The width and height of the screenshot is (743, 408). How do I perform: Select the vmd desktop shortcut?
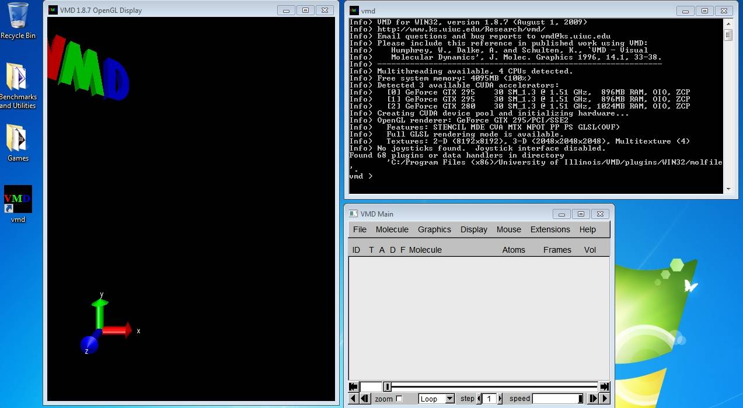point(18,204)
